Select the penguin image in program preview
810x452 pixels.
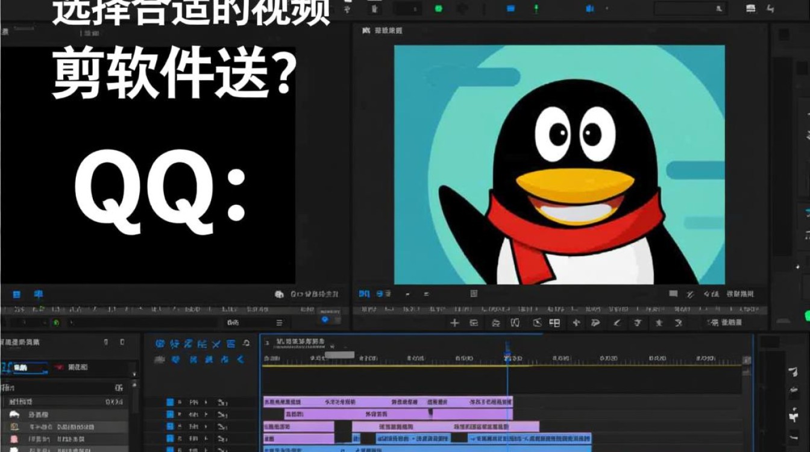click(559, 165)
